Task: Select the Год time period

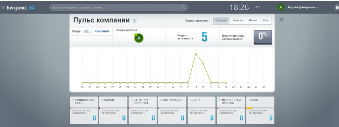Action: [265, 21]
